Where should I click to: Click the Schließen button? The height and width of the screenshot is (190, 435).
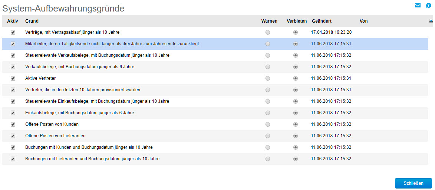(413, 183)
